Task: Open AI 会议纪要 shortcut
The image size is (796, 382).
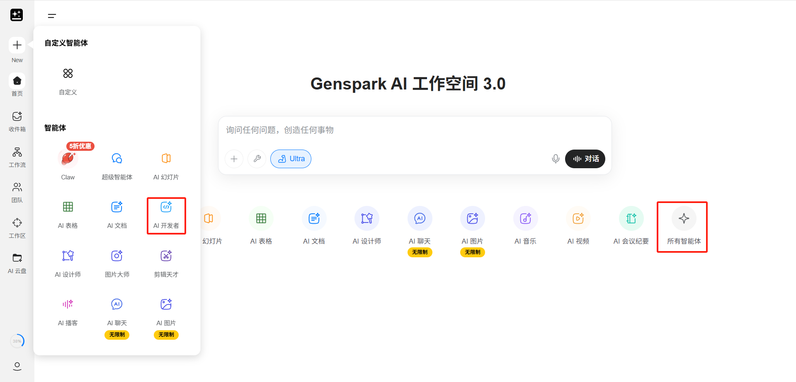Action: (x=631, y=219)
